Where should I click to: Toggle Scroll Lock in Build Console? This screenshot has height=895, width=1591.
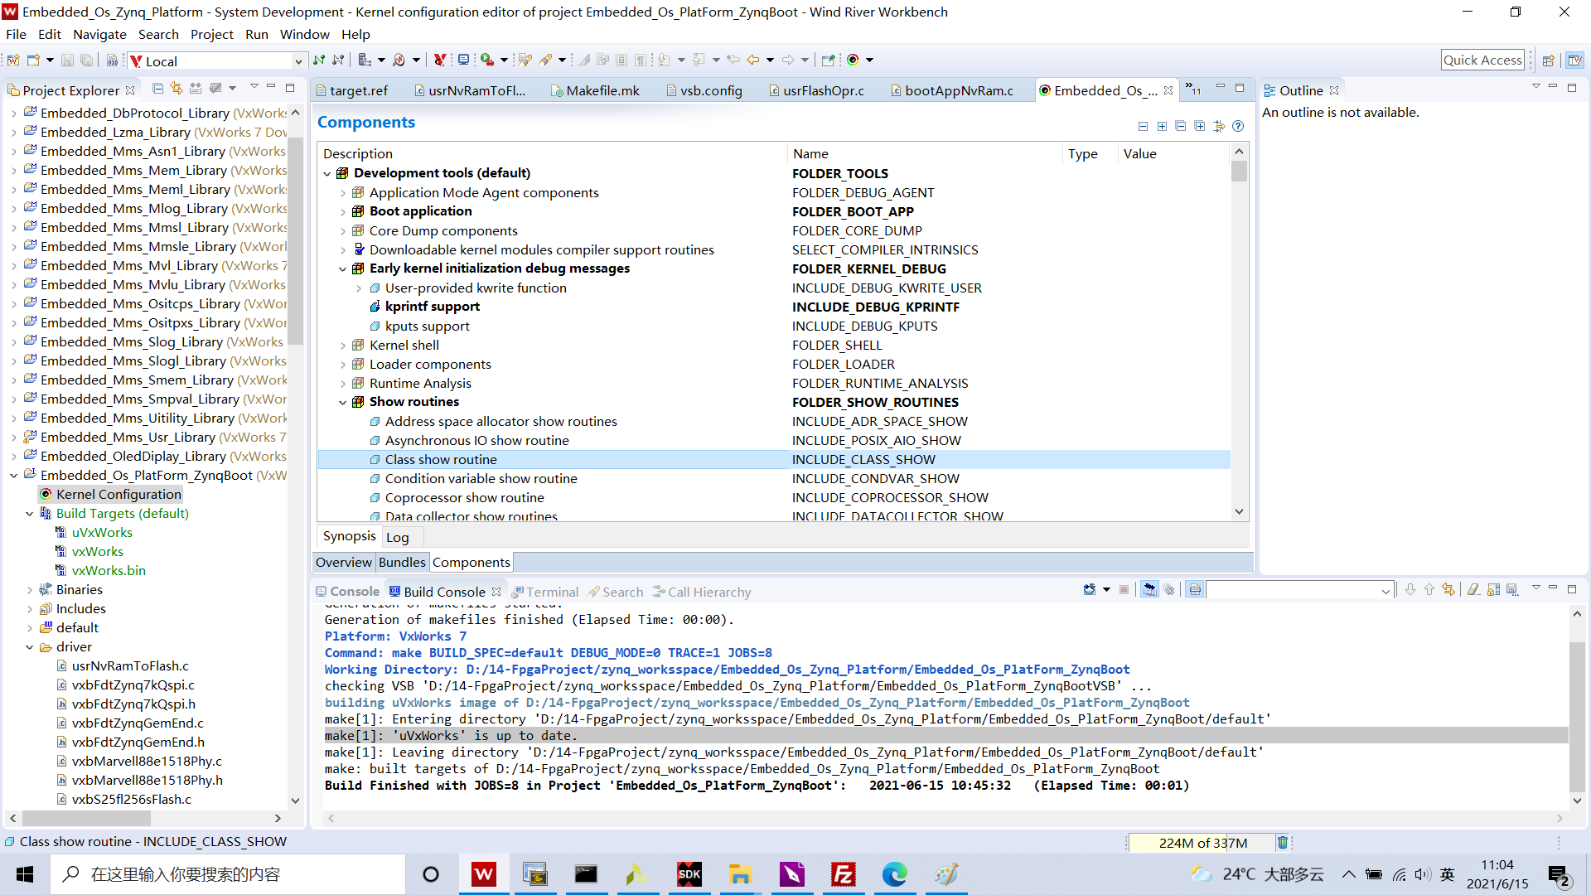(x=1493, y=590)
